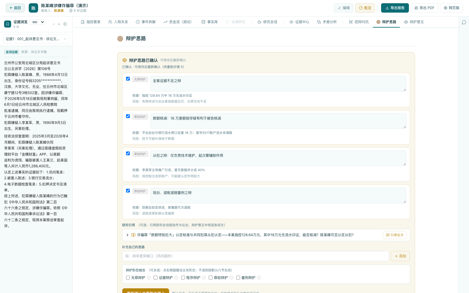Click the 编辑 edit button
Screen dimensions: 469x293
tap(344, 8)
